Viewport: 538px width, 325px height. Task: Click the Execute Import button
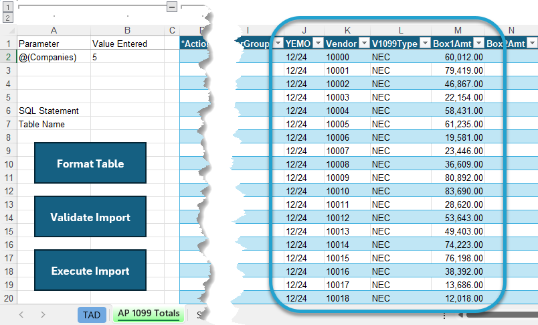pos(90,270)
